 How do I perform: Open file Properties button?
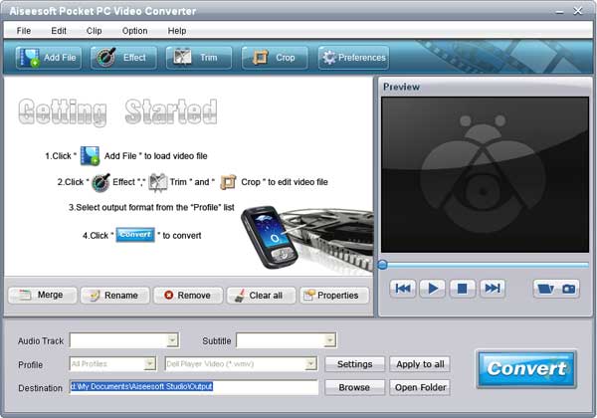coord(334,295)
